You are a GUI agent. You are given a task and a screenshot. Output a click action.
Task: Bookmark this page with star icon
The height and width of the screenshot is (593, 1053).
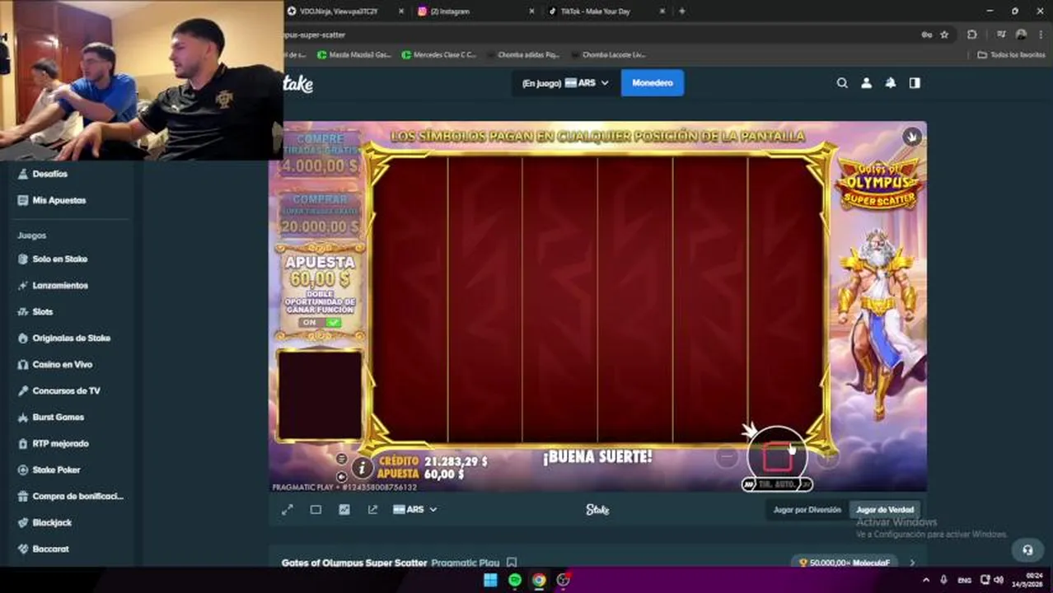[944, 35]
